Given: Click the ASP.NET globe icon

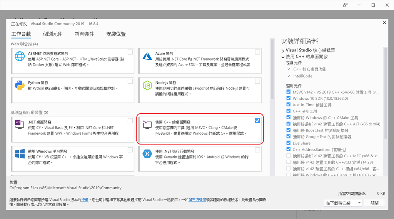Looking at the screenshot, I should pos(20,56).
